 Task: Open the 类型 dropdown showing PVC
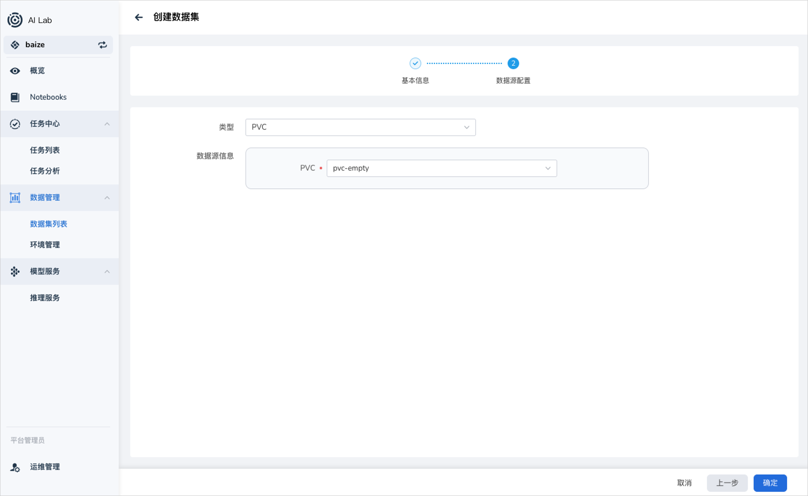[x=360, y=127]
